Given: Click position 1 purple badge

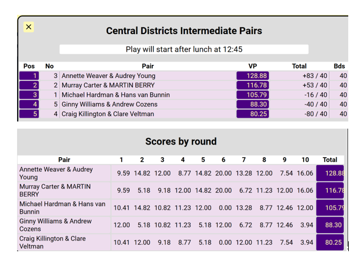Looking at the screenshot, I should [29, 76].
